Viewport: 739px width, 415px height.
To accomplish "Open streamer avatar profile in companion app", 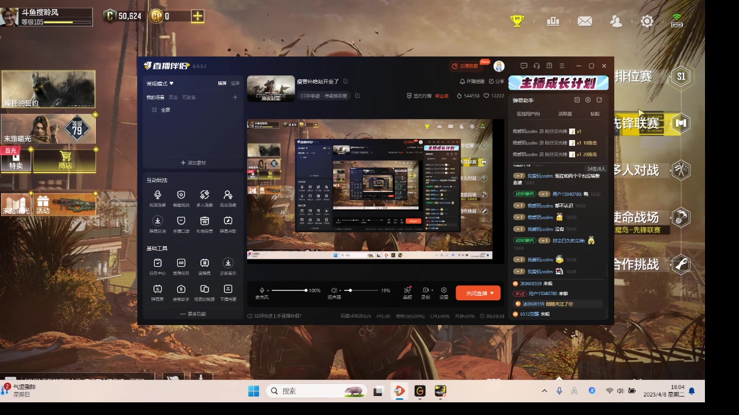I will tap(499, 66).
